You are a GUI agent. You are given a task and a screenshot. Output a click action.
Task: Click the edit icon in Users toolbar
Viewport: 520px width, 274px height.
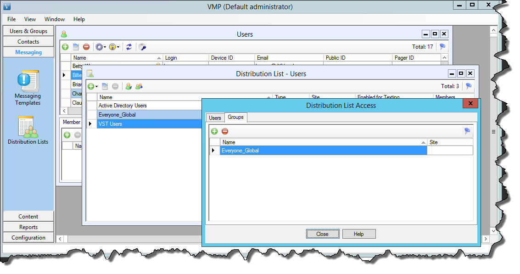pos(76,47)
